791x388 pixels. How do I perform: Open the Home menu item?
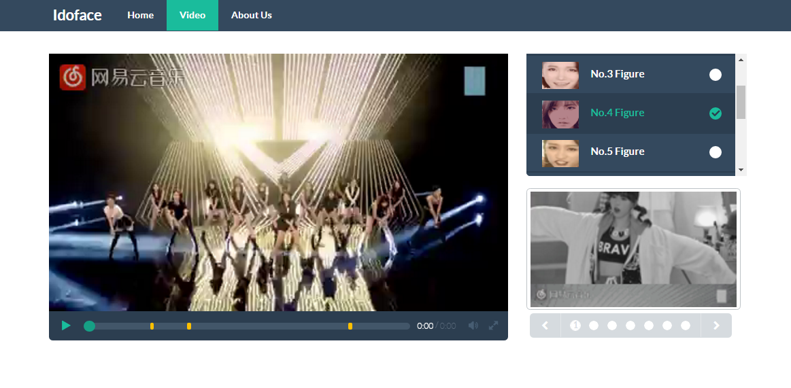[140, 15]
